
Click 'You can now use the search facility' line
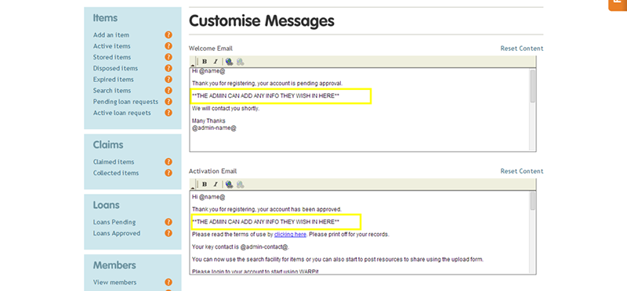pyautogui.click(x=338, y=260)
